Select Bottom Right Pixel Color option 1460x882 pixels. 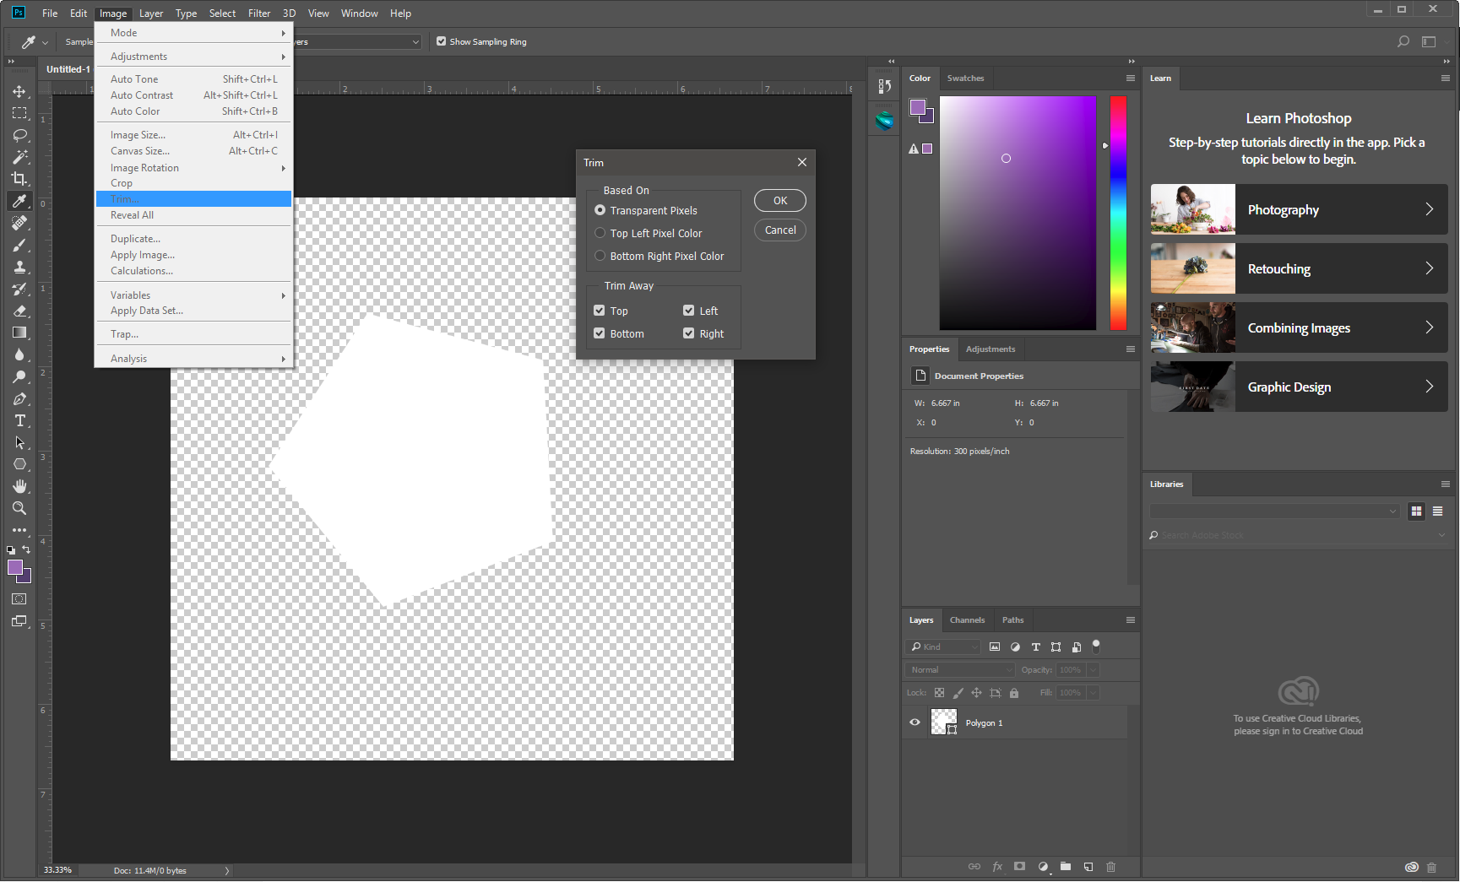pyautogui.click(x=600, y=256)
